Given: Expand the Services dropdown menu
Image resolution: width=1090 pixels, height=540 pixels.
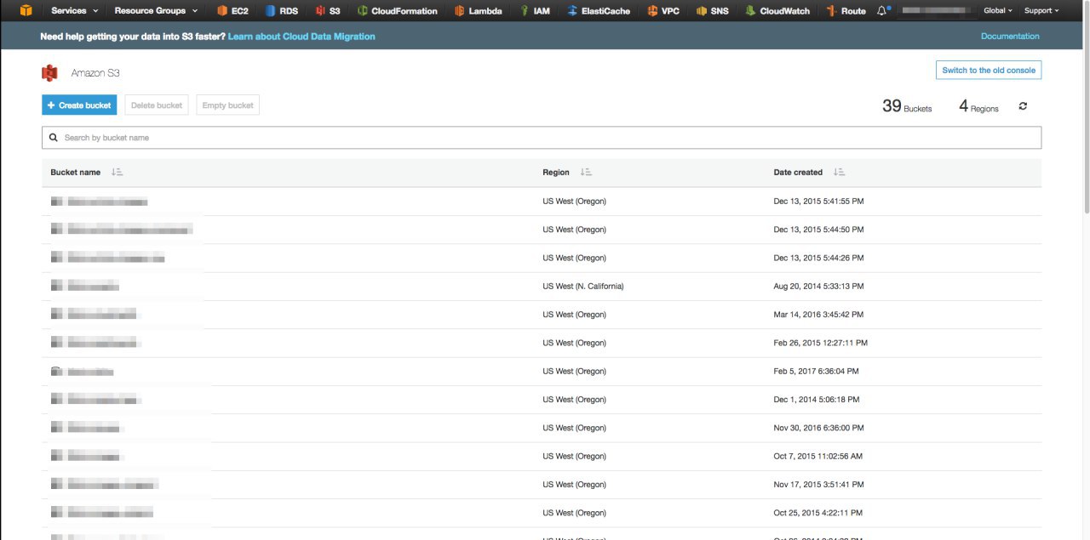Looking at the screenshot, I should click(x=75, y=11).
